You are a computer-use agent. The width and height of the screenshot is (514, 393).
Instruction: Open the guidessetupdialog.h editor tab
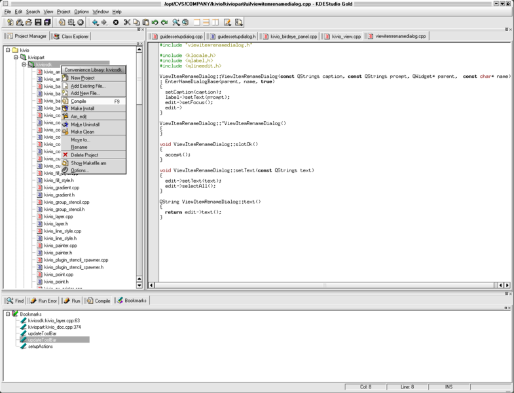pyautogui.click(x=232, y=37)
